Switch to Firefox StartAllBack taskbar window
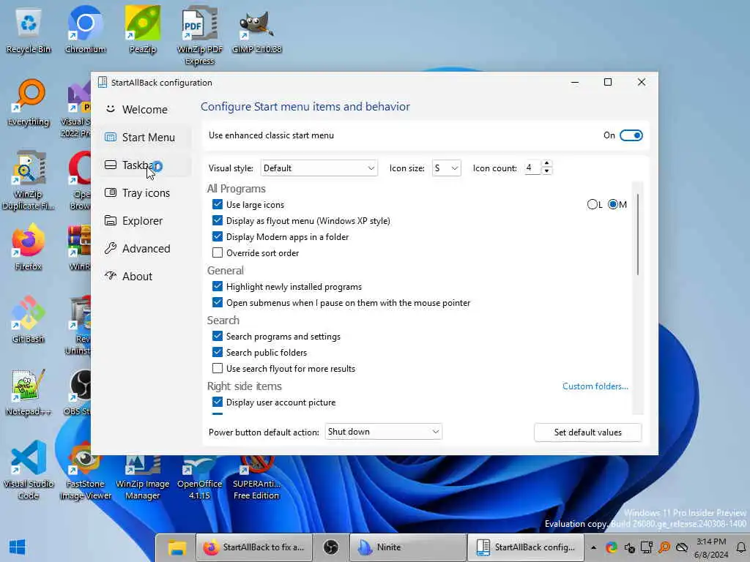 [x=253, y=547]
